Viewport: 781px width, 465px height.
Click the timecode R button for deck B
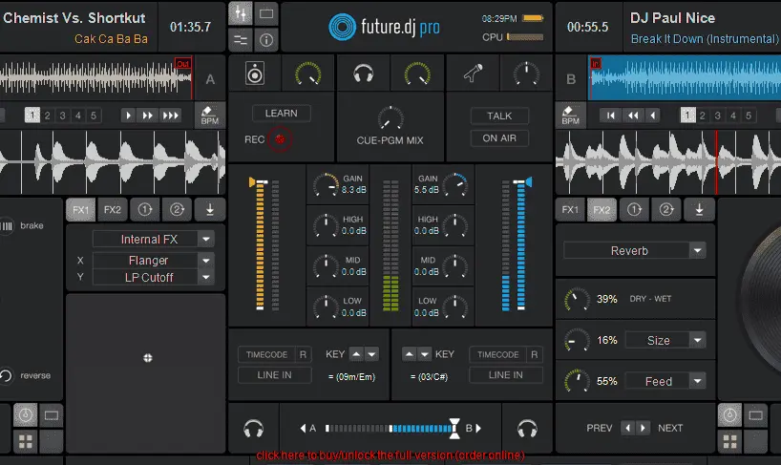click(534, 354)
